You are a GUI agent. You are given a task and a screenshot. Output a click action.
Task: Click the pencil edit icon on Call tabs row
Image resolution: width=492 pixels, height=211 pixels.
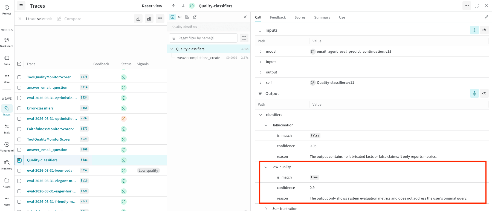(486, 17)
